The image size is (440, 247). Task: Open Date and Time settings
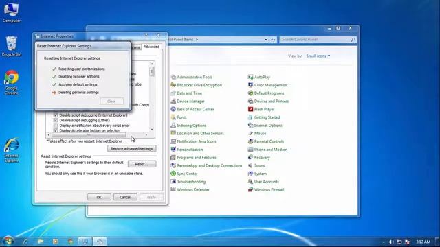point(186,93)
